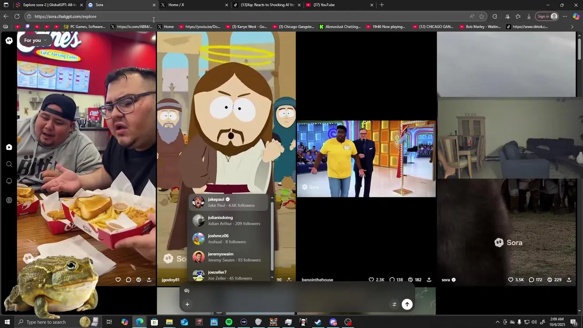Go back in browser history
This screenshot has height=328, width=583.
click(x=6, y=16)
